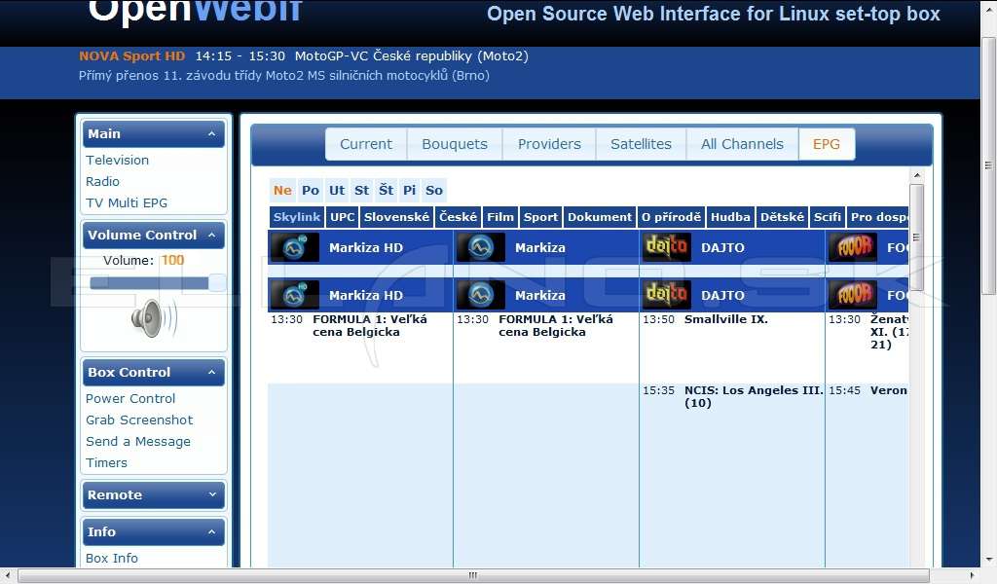
Task: Select the Ut day
Action: coord(337,190)
